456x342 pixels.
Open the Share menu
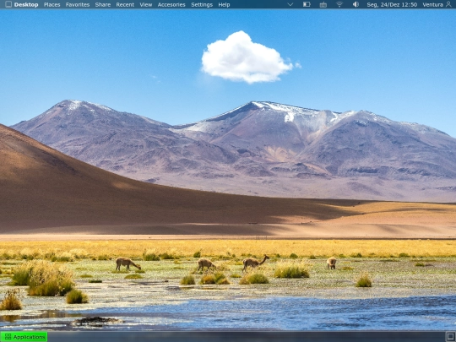[103, 5]
